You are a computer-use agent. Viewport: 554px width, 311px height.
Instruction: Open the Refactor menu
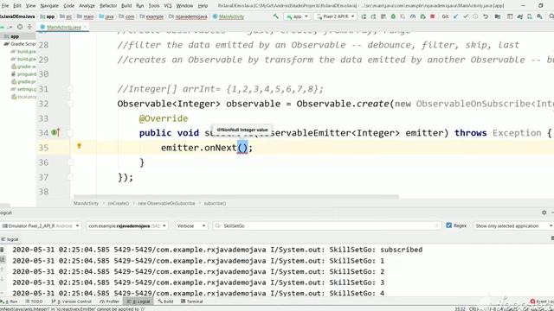(108, 6)
